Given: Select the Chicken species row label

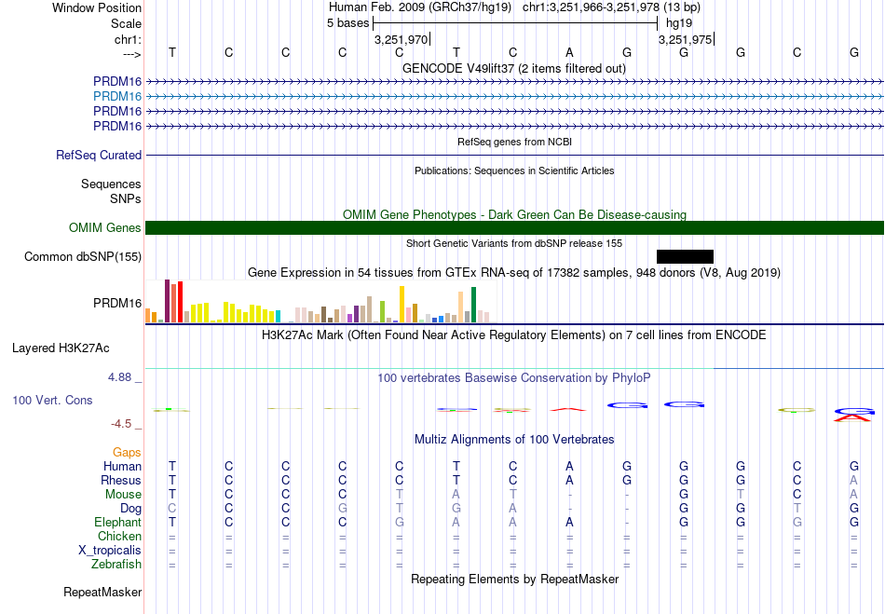Looking at the screenshot, I should pos(119,536).
